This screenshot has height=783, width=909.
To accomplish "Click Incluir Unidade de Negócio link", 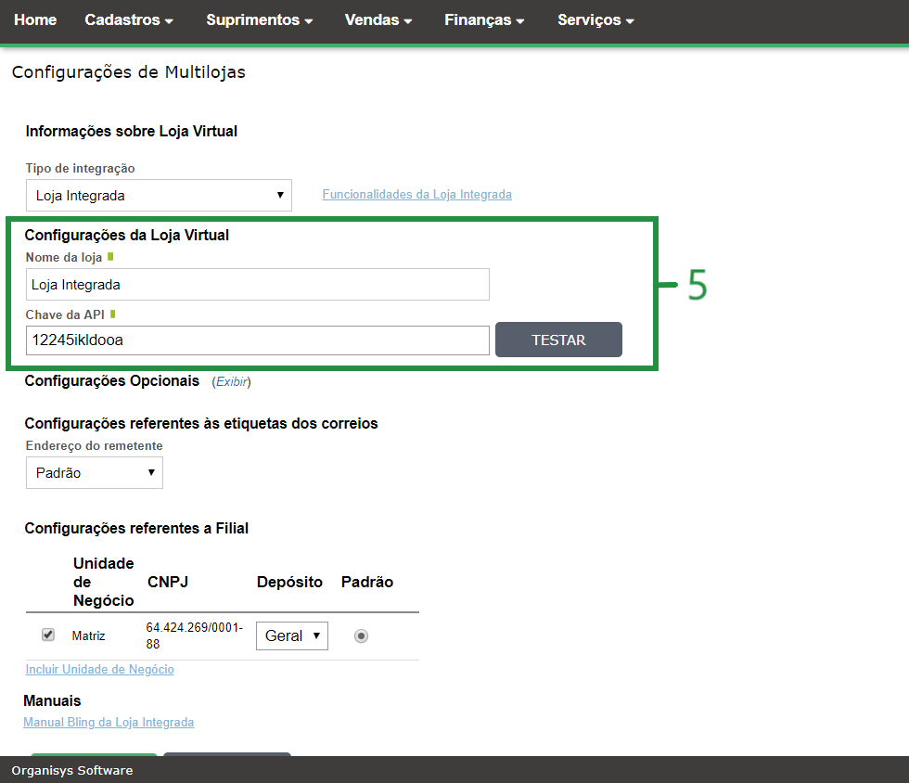I will (99, 670).
